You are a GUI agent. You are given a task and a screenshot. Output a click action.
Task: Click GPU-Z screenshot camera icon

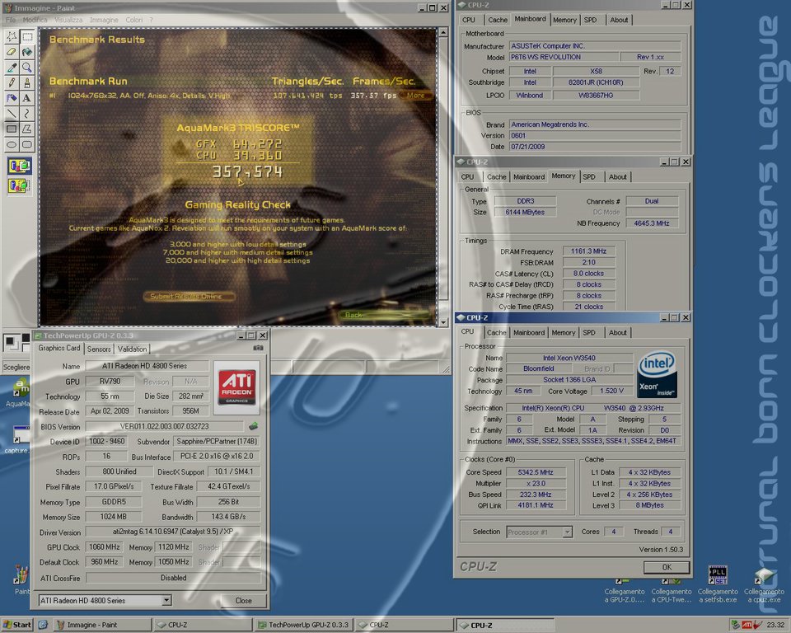258,348
